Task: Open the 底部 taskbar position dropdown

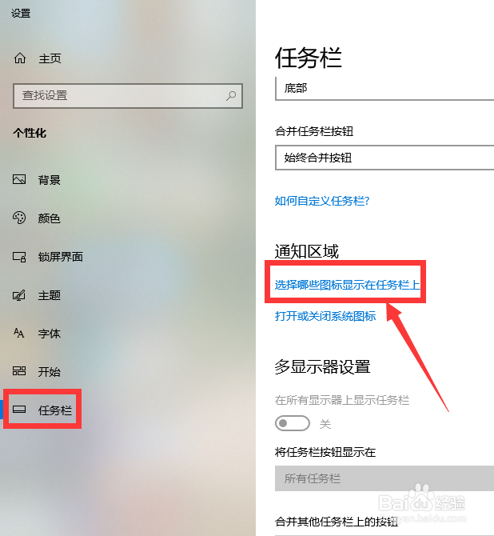Action: (x=384, y=89)
